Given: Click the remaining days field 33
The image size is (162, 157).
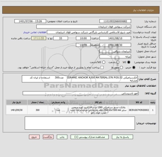Looking at the screenshot, I should (x=60, y=38).
